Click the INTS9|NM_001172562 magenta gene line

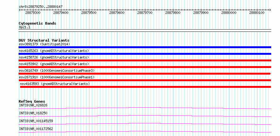click(145, 132)
